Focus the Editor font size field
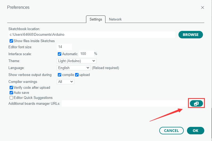 64,47
